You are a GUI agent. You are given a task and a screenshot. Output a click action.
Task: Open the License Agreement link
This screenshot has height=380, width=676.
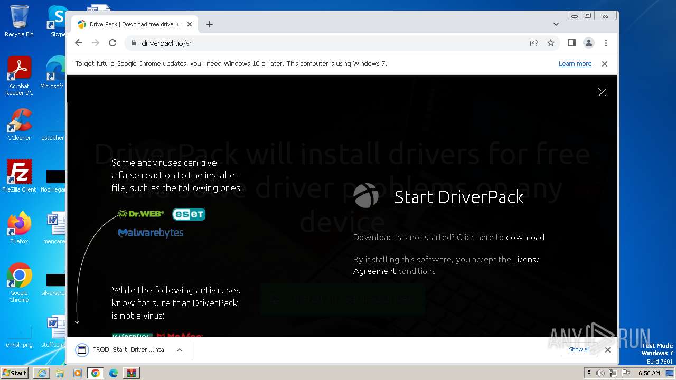pos(447,265)
